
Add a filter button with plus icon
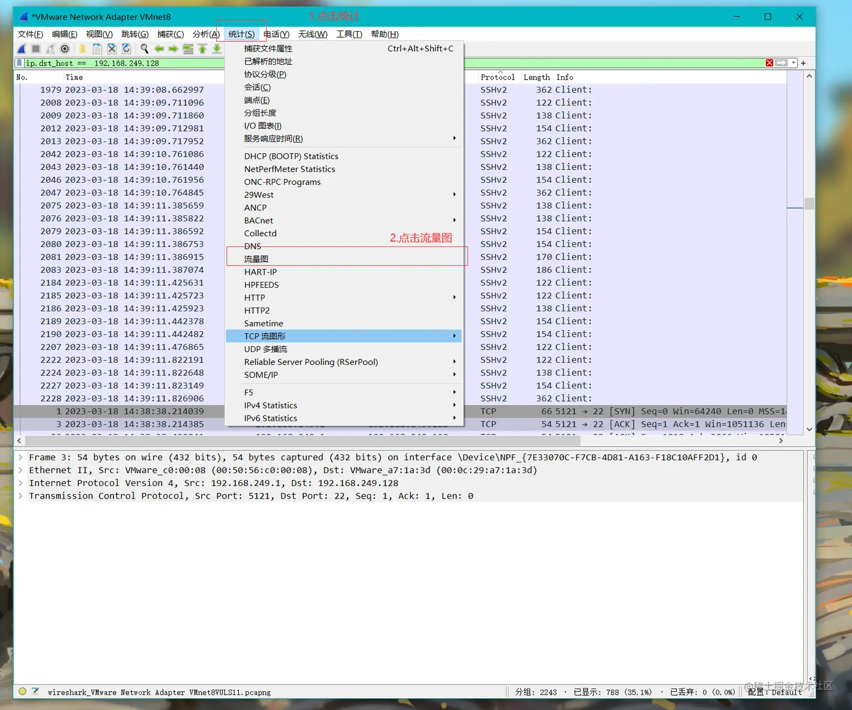coord(804,63)
